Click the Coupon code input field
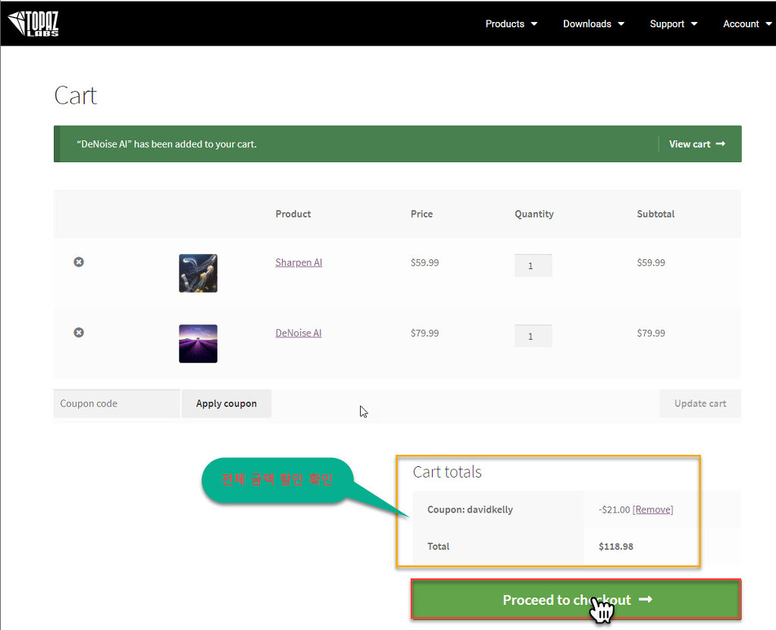 click(117, 403)
